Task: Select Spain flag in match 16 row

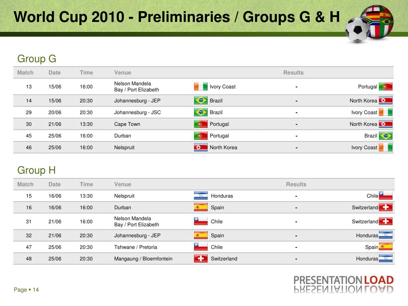Action: 201,207
